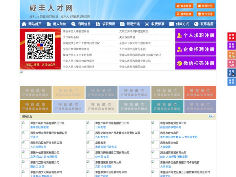Screen dimensions: 236x177
Task: Click the icon beside 收费标准 in navbar
Action: (x=147, y=24)
